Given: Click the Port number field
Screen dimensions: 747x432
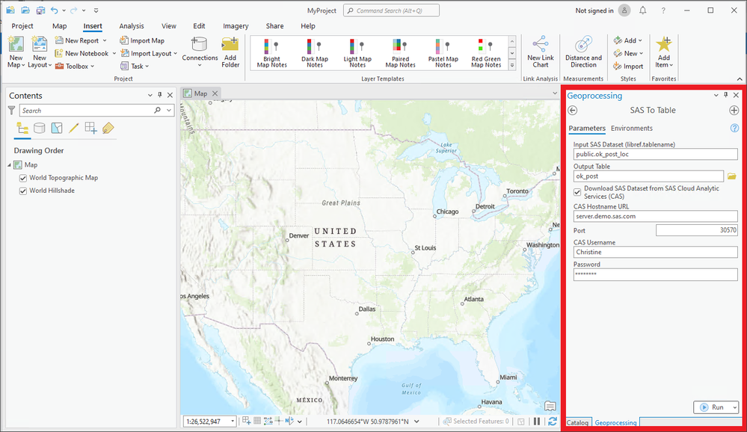Looking at the screenshot, I should click(x=696, y=230).
